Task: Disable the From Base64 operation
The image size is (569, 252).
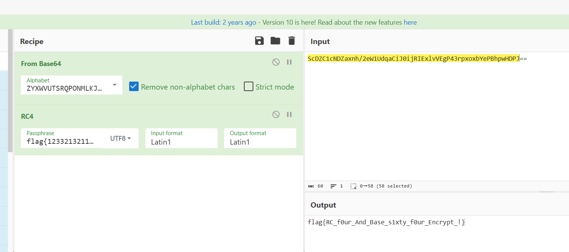Action: pos(276,62)
